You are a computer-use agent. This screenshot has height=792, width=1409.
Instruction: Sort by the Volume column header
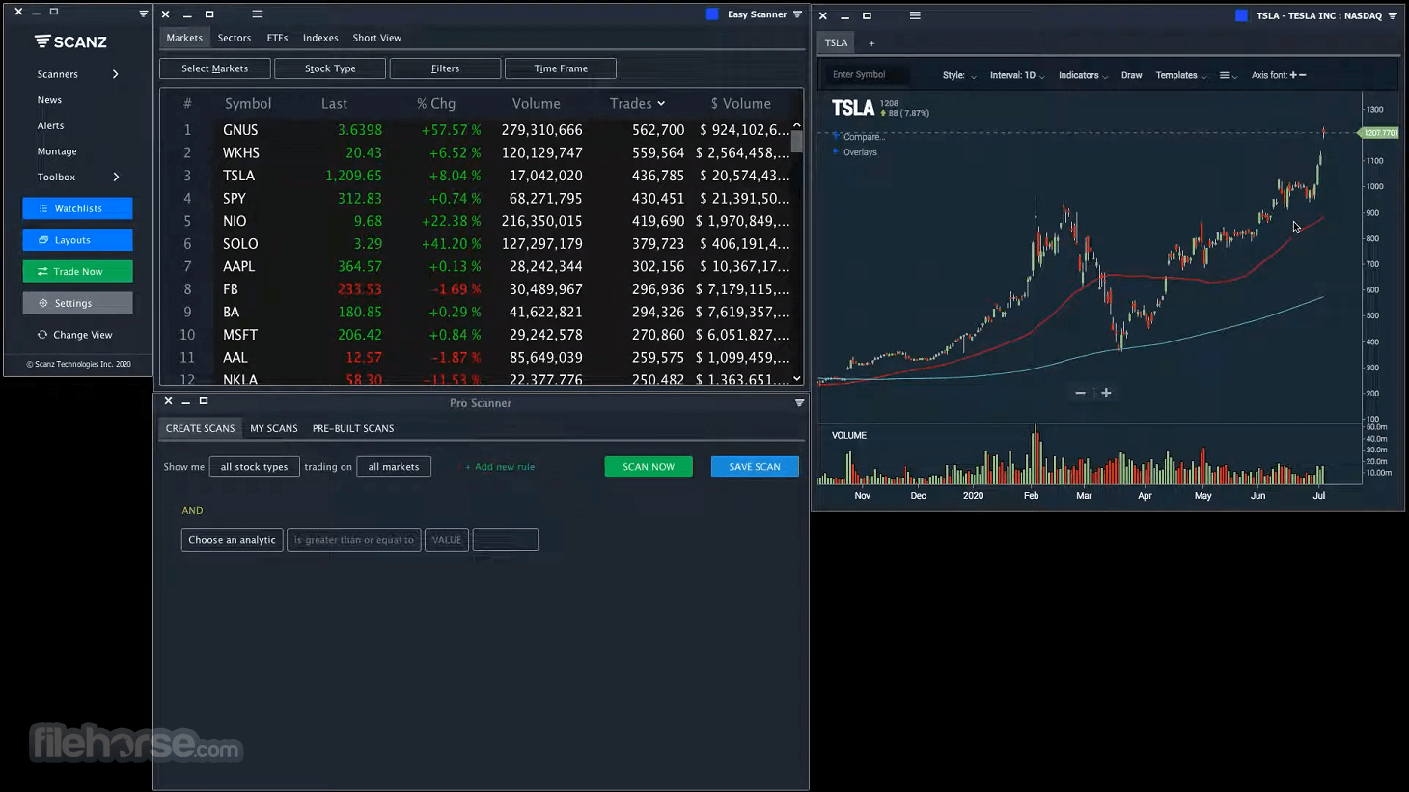click(x=536, y=103)
